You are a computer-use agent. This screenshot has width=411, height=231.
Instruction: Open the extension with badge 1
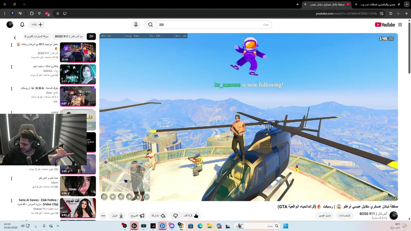[x=47, y=13]
